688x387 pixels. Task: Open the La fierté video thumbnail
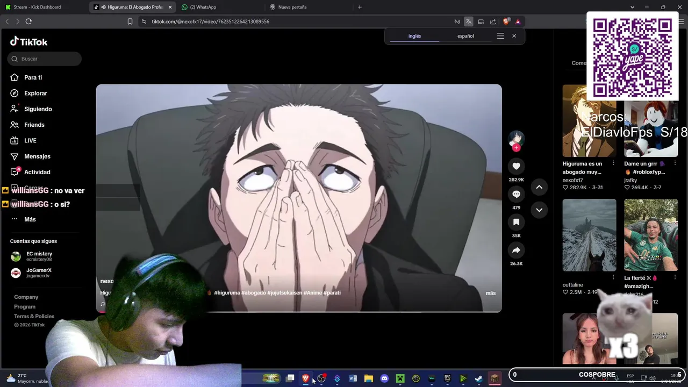coord(651,235)
